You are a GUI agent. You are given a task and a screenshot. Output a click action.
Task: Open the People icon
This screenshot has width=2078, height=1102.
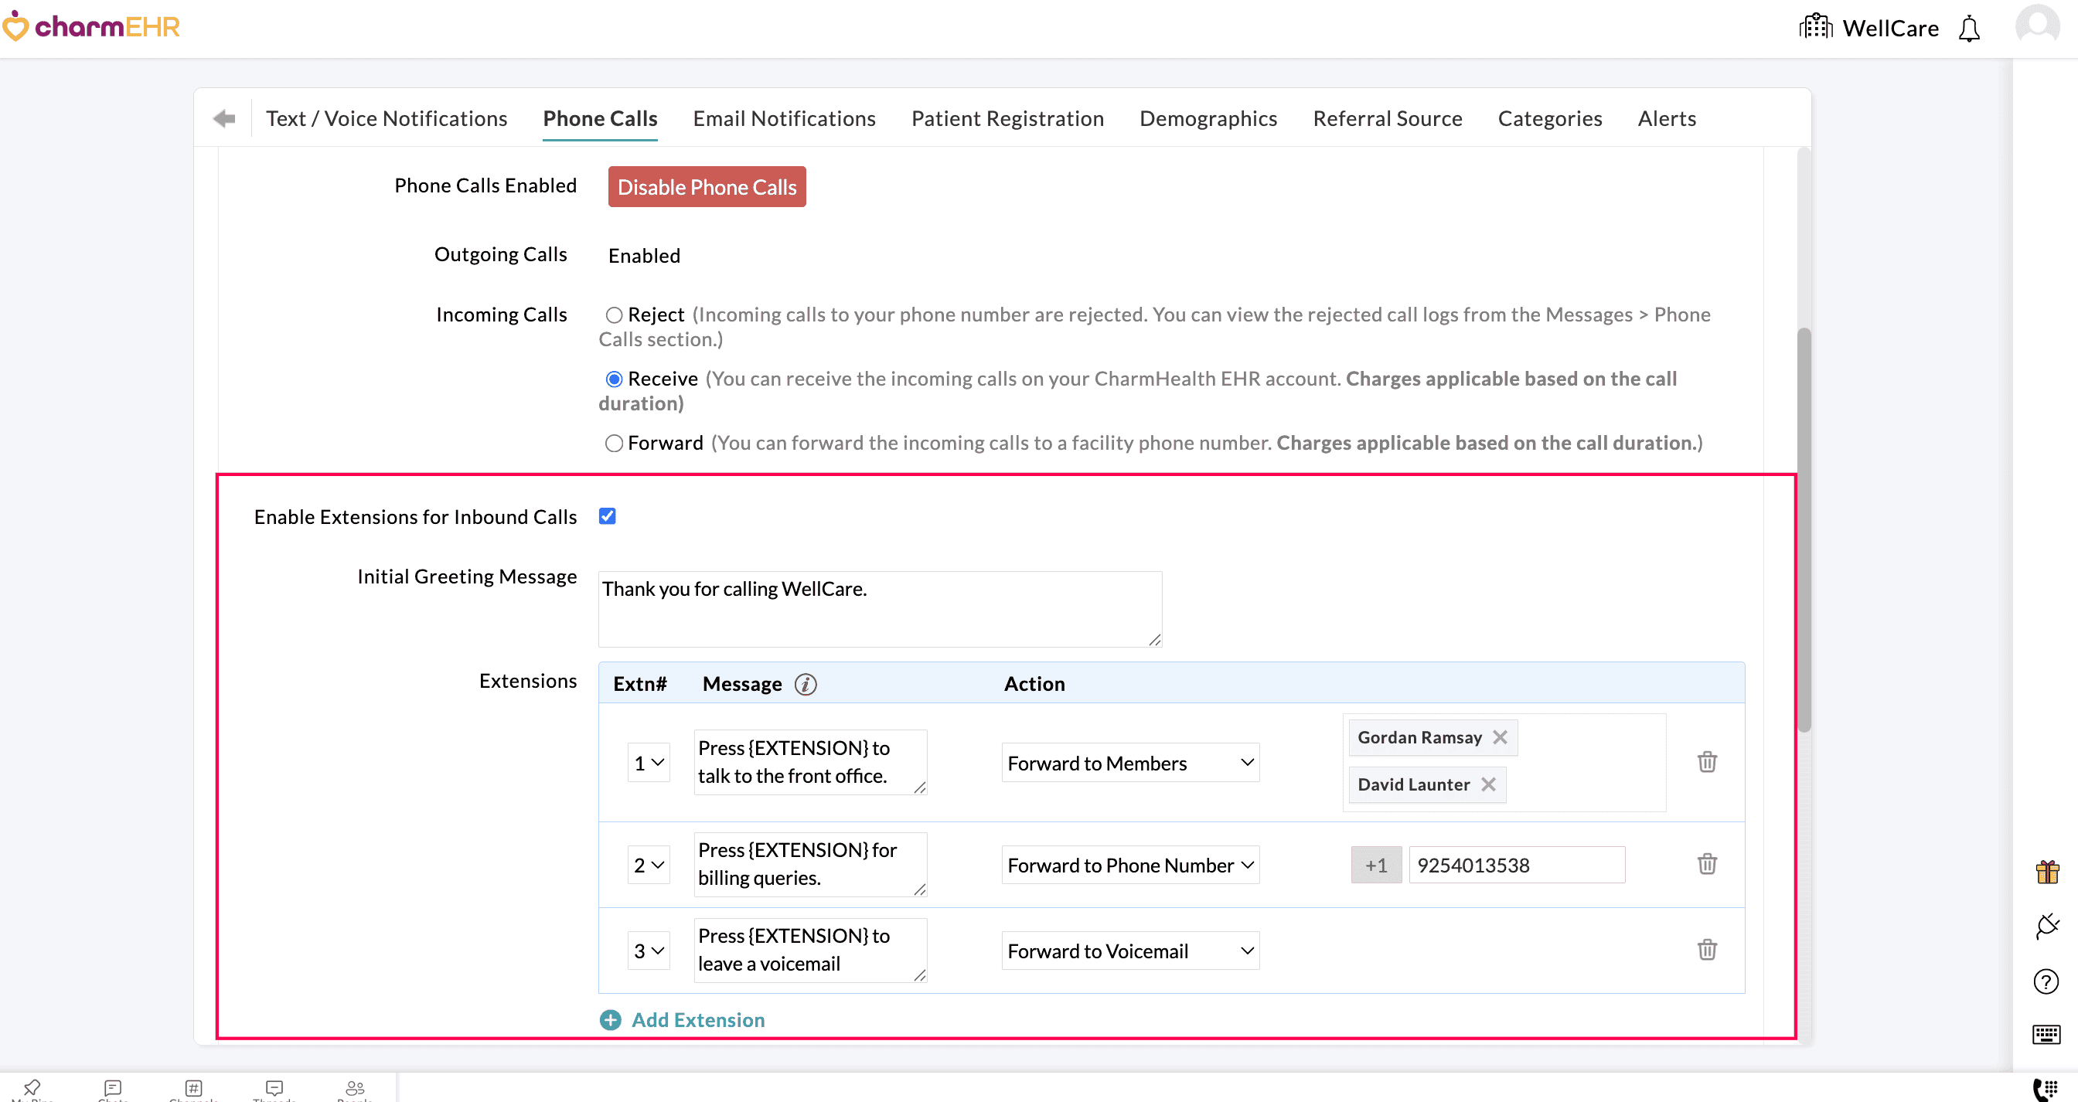(355, 1088)
